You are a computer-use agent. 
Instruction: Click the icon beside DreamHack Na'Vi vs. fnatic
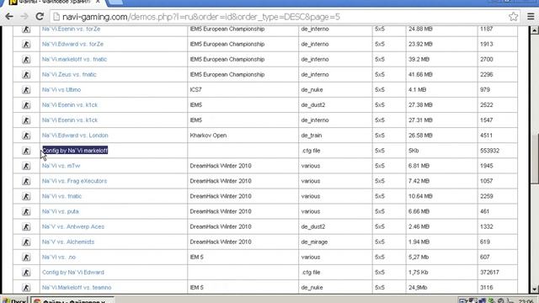click(x=26, y=196)
